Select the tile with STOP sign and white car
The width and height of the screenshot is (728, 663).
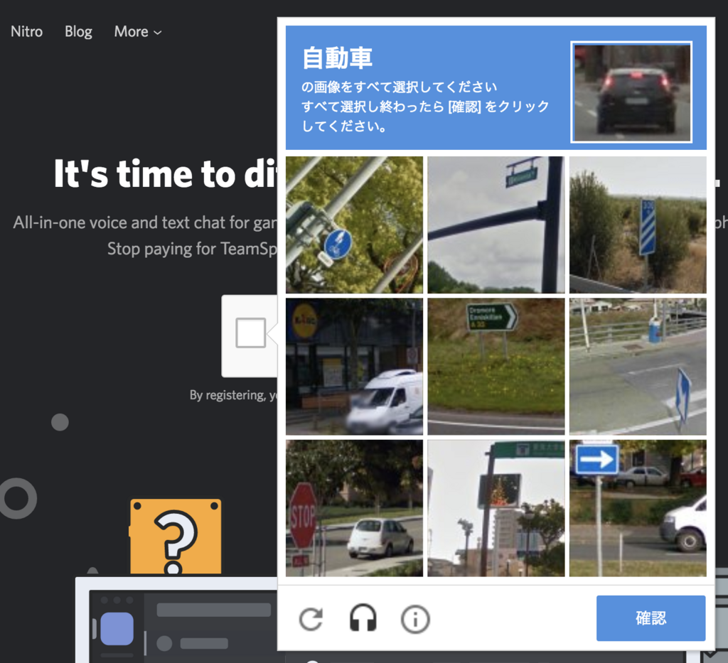[354, 509]
